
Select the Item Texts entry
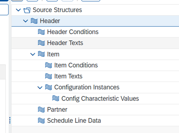pos(68,76)
